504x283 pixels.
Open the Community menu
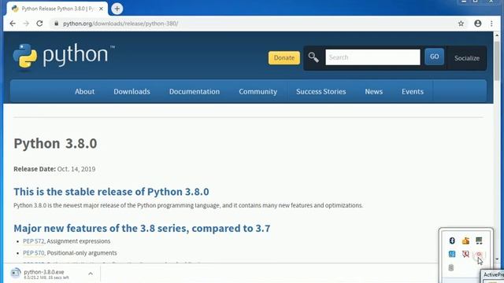coord(258,91)
